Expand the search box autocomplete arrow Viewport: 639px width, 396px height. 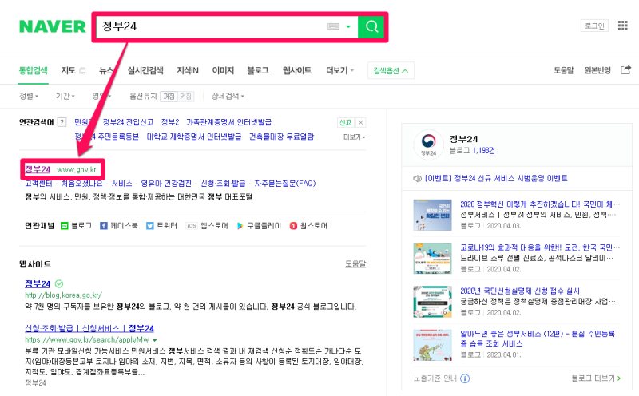(348, 26)
